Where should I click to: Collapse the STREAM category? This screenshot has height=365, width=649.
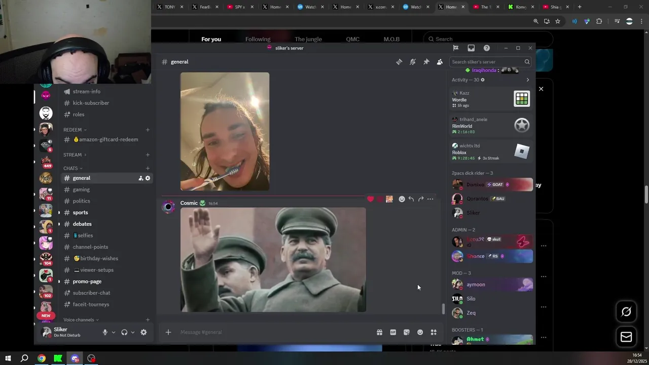point(75,155)
